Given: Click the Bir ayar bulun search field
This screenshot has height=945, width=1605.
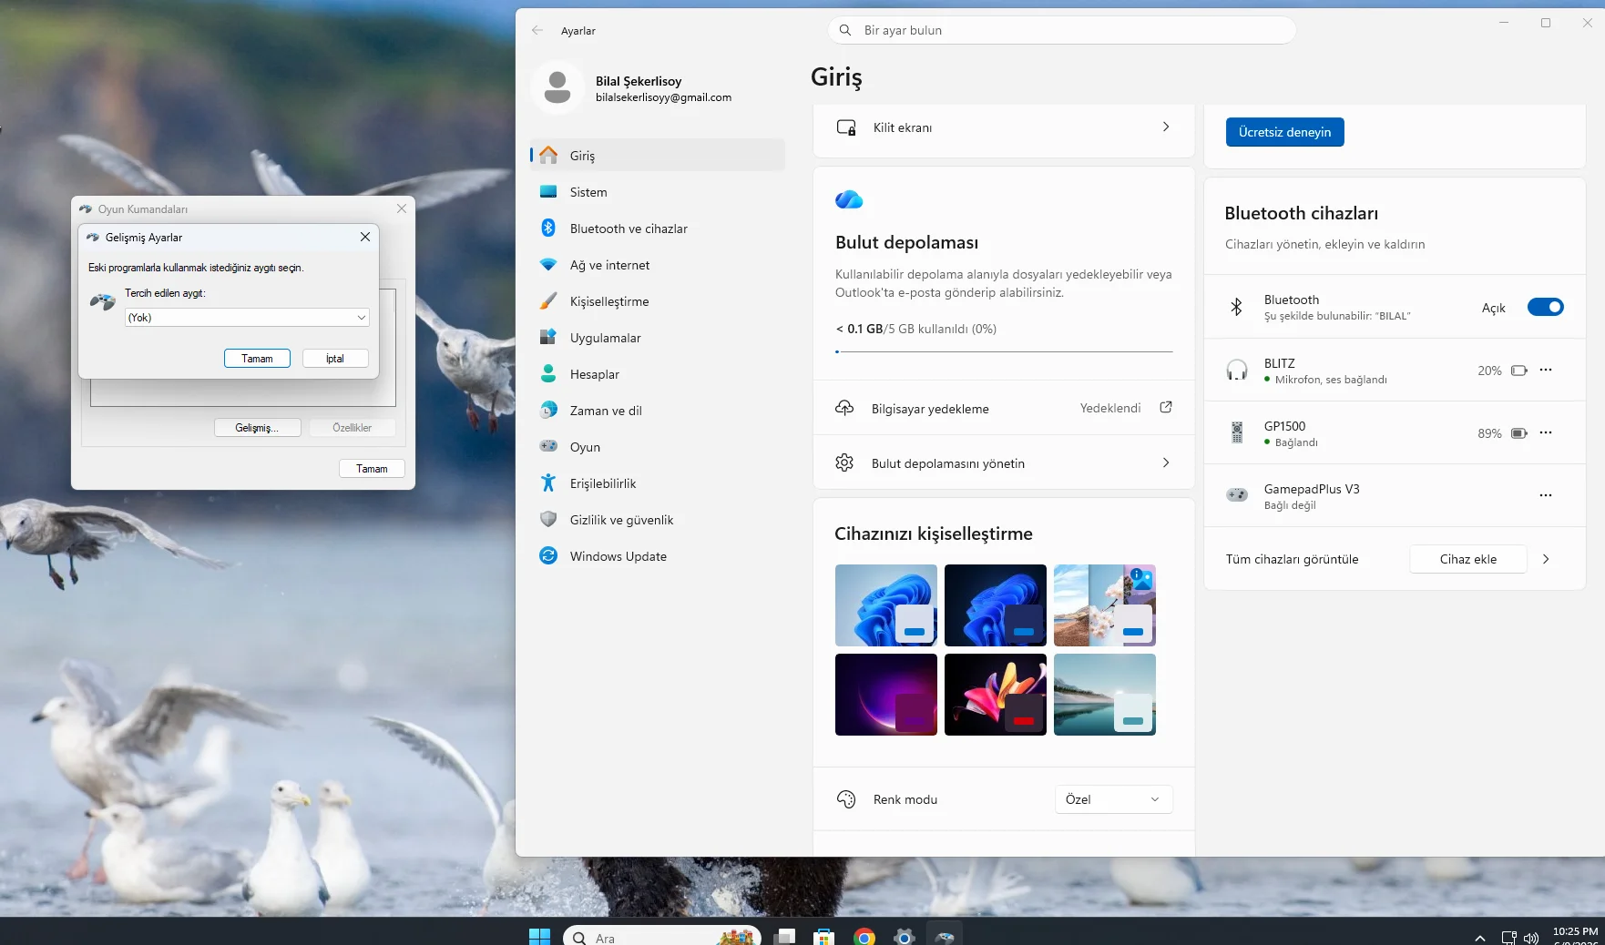Looking at the screenshot, I should (1062, 30).
